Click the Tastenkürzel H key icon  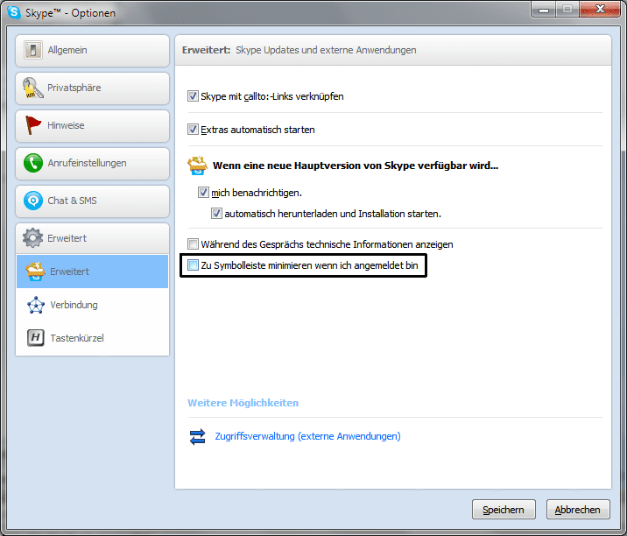click(x=36, y=337)
